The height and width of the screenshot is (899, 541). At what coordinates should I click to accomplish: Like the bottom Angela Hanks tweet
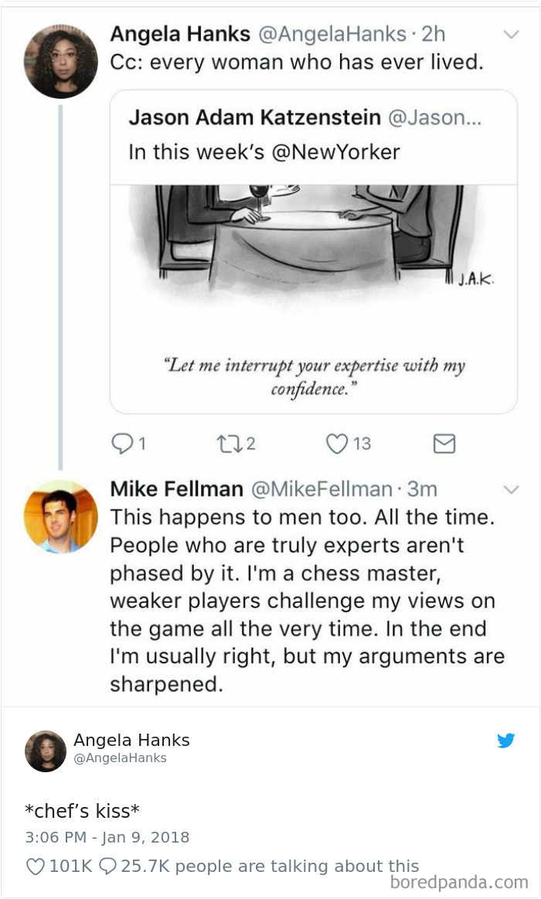coord(34,866)
